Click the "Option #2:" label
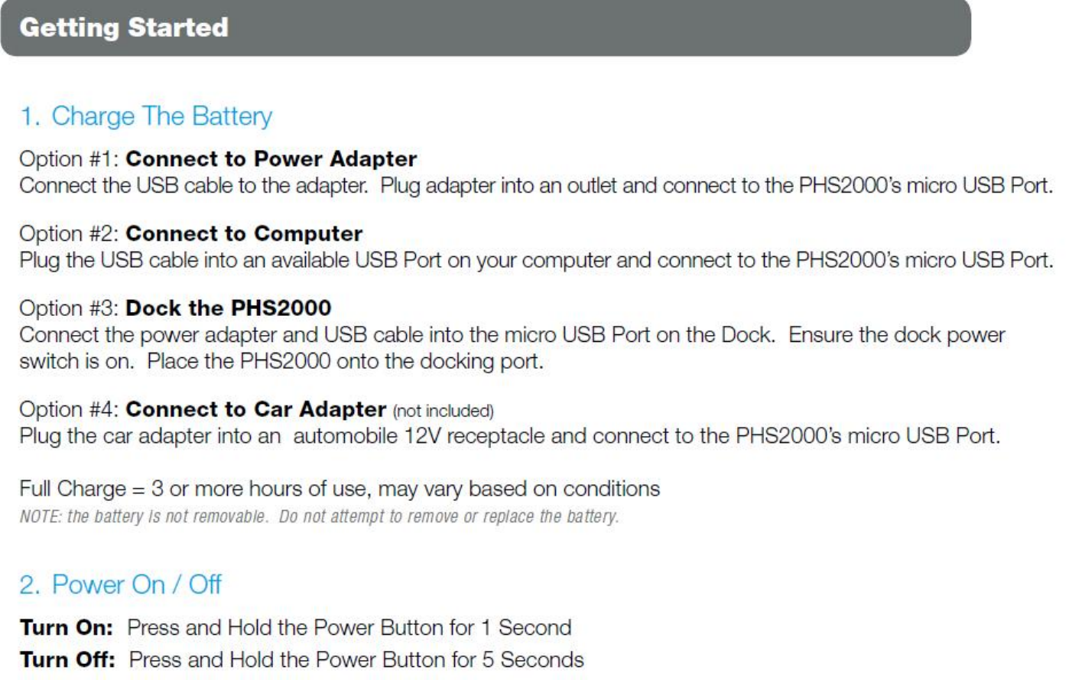The image size is (1069, 680). point(70,233)
